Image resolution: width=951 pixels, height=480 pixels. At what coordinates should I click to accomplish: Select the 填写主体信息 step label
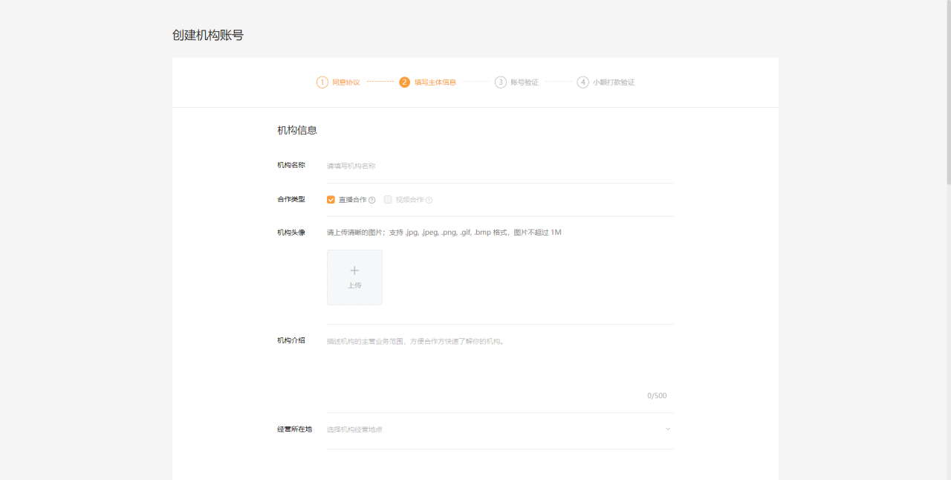[435, 82]
